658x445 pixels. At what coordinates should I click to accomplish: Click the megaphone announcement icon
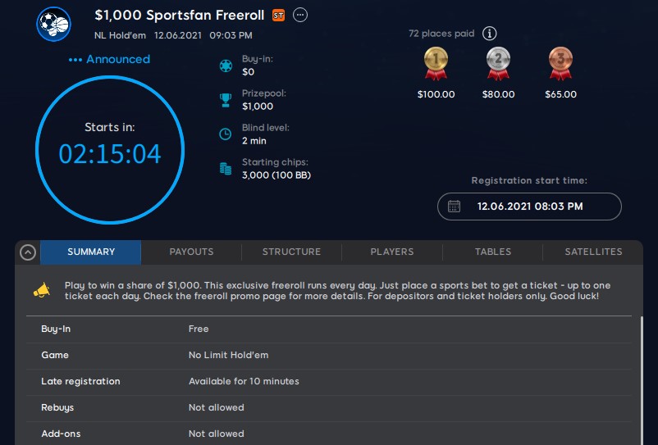pyautogui.click(x=42, y=290)
